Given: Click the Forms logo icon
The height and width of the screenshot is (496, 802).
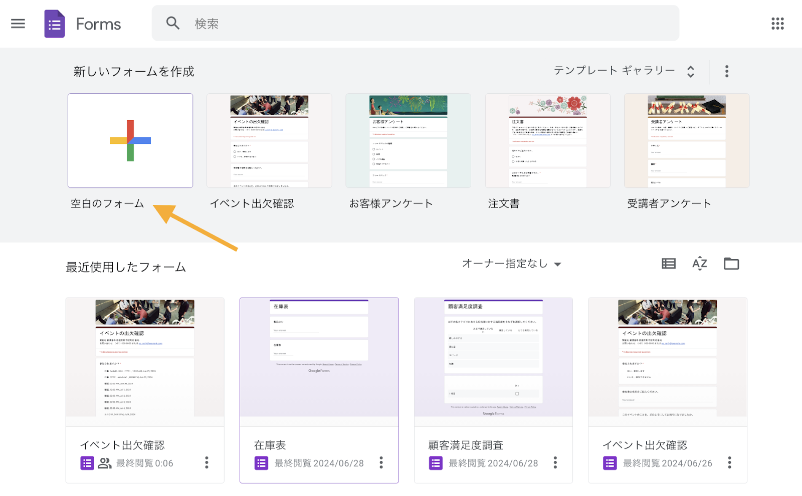Looking at the screenshot, I should [x=55, y=24].
